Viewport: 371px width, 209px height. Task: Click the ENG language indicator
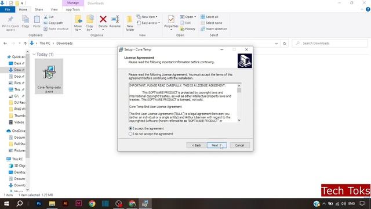(x=352, y=204)
